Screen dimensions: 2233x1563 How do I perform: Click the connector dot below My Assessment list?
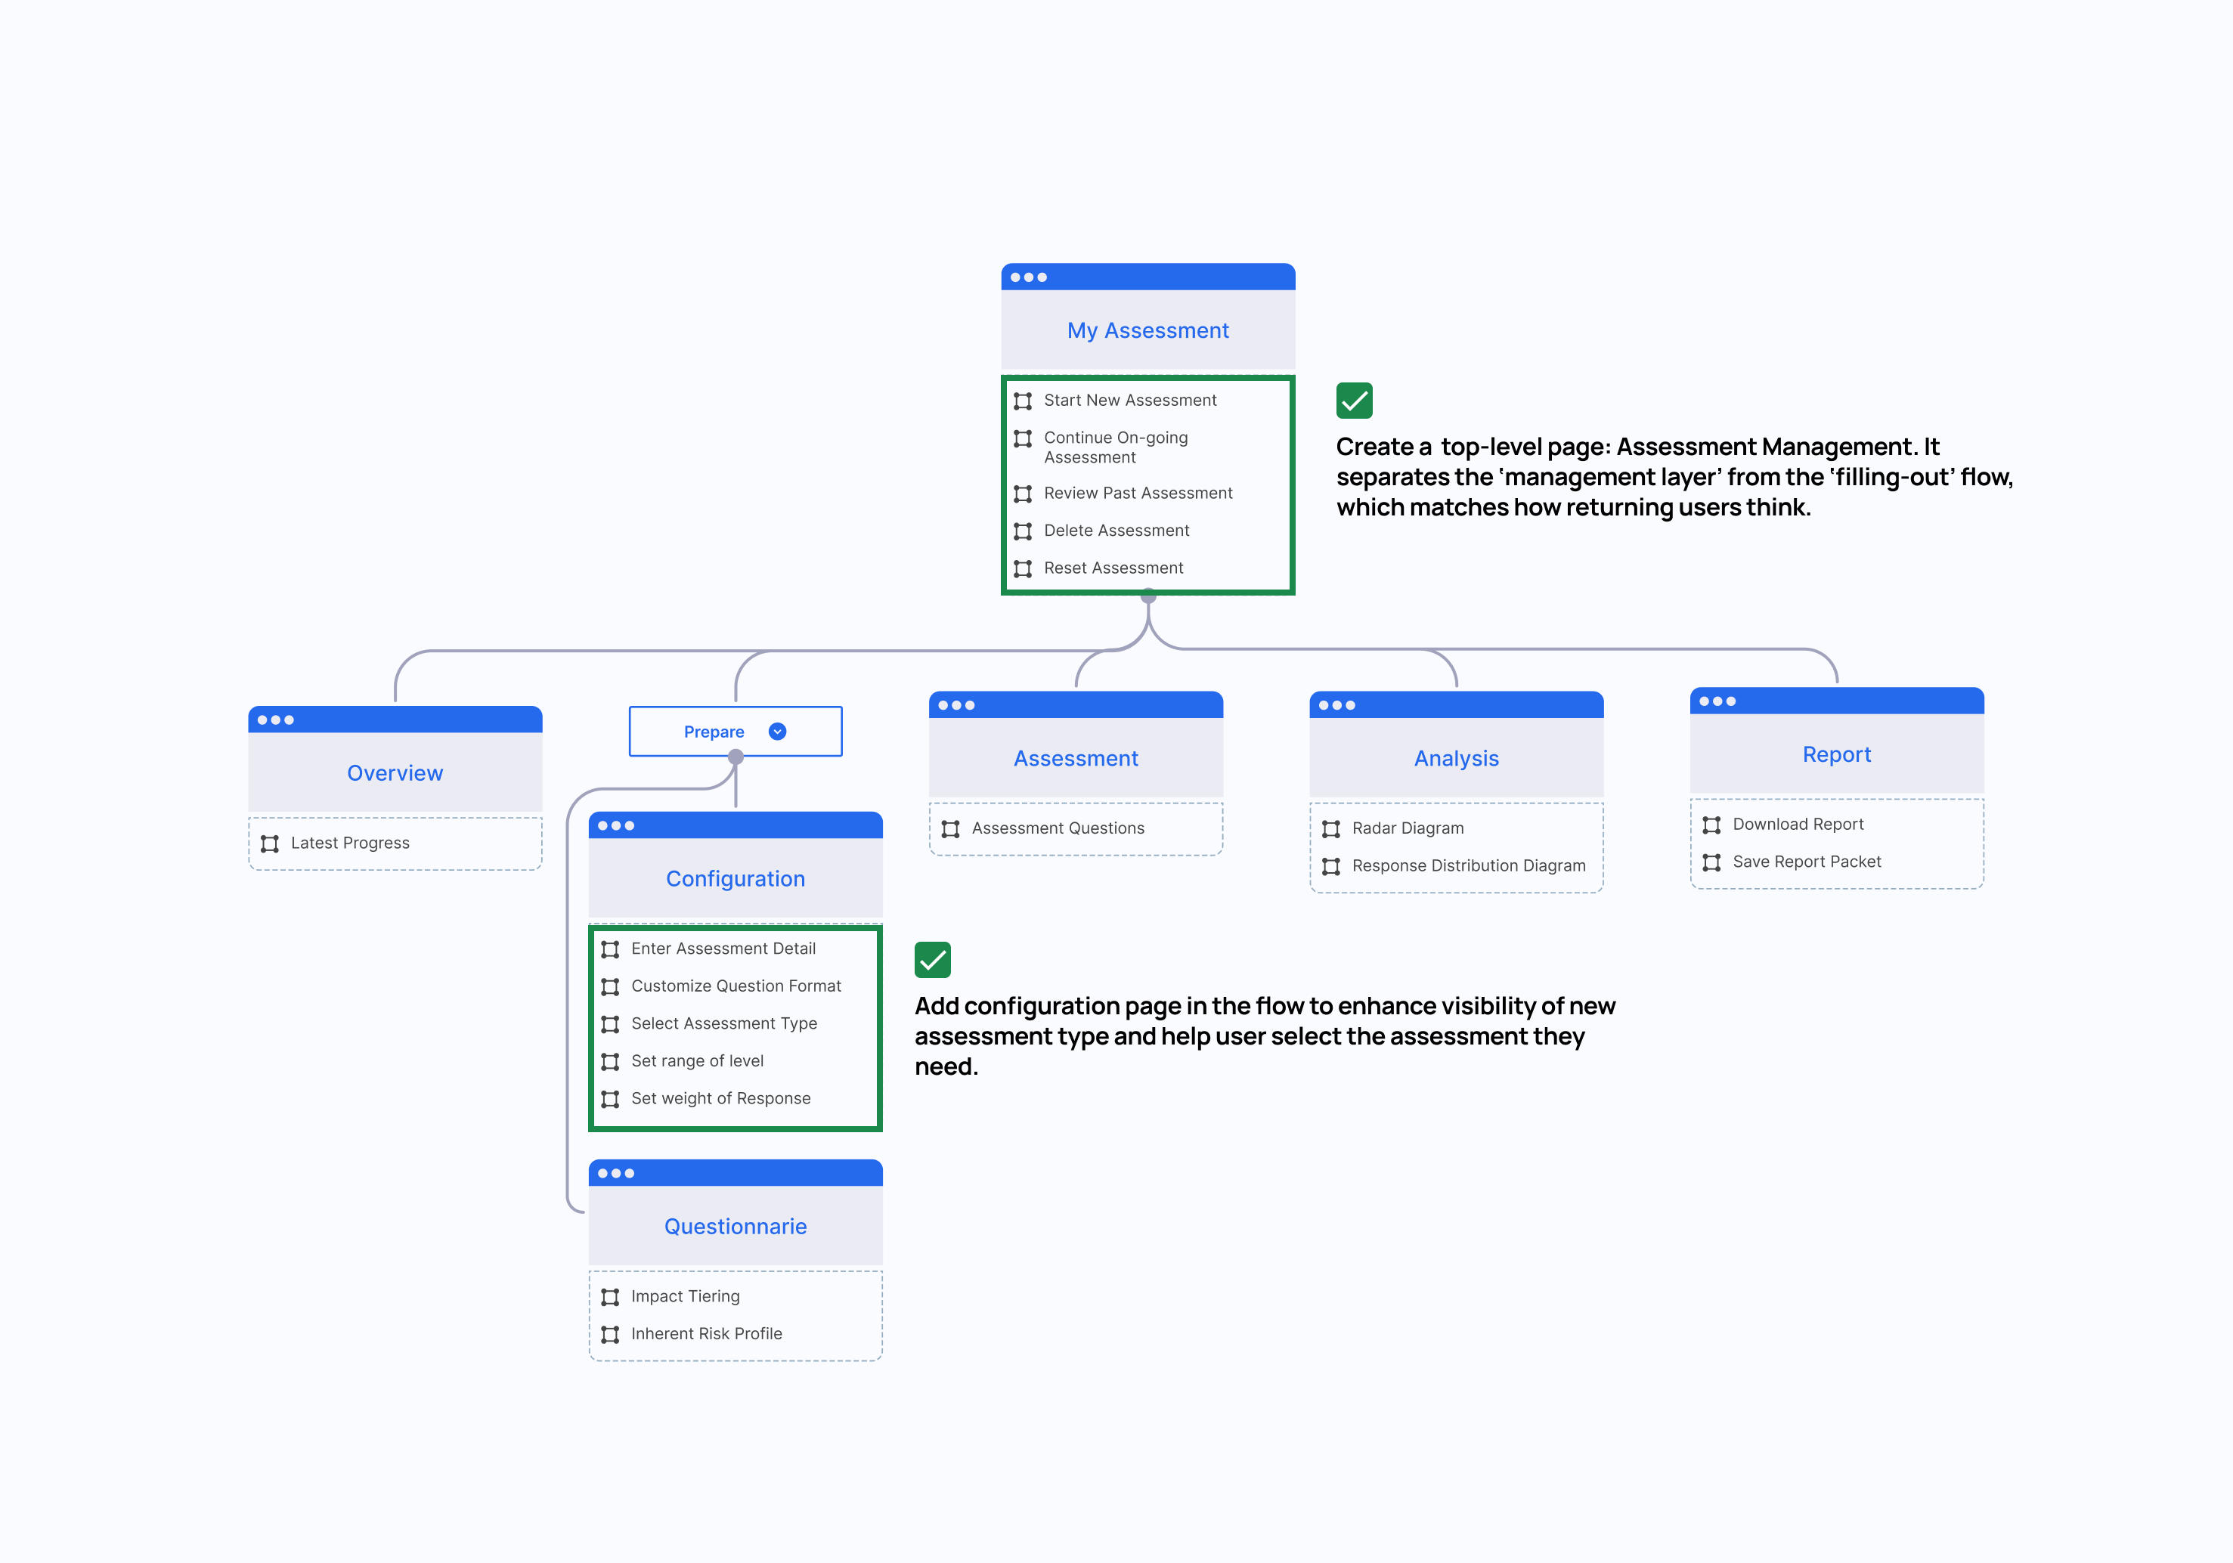click(x=1147, y=596)
